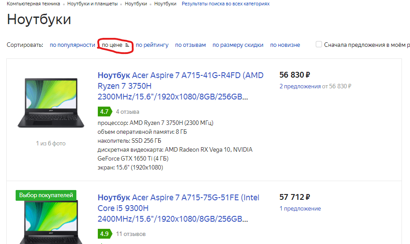Sort by discount size

pyautogui.click(x=238, y=45)
